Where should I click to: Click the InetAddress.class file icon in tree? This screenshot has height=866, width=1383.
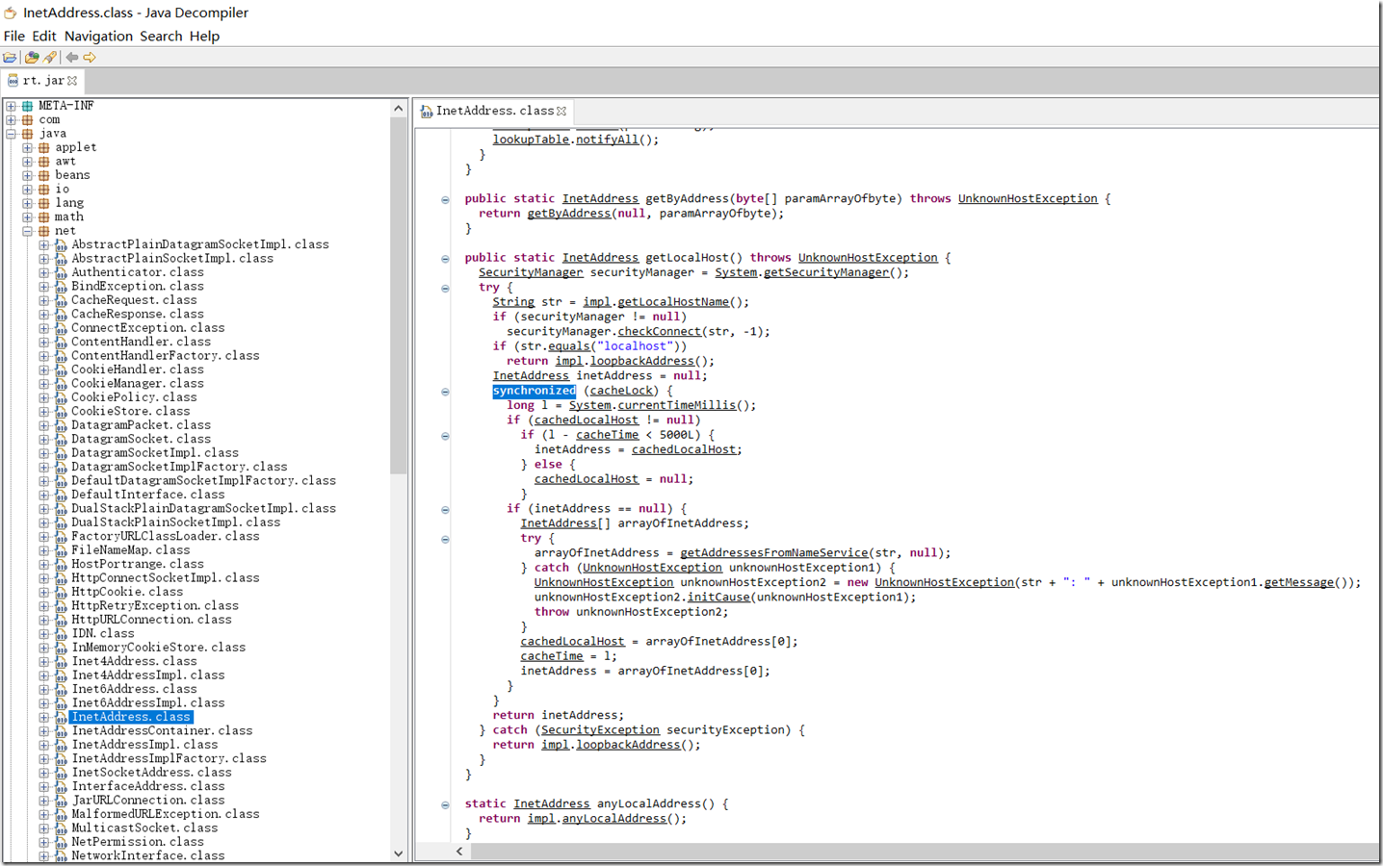tap(61, 718)
